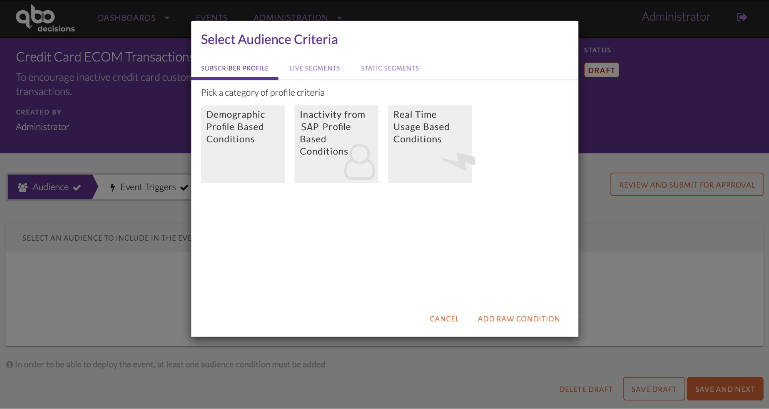Go to the Event Triggers step
The height and width of the screenshot is (409, 769).
click(x=148, y=187)
